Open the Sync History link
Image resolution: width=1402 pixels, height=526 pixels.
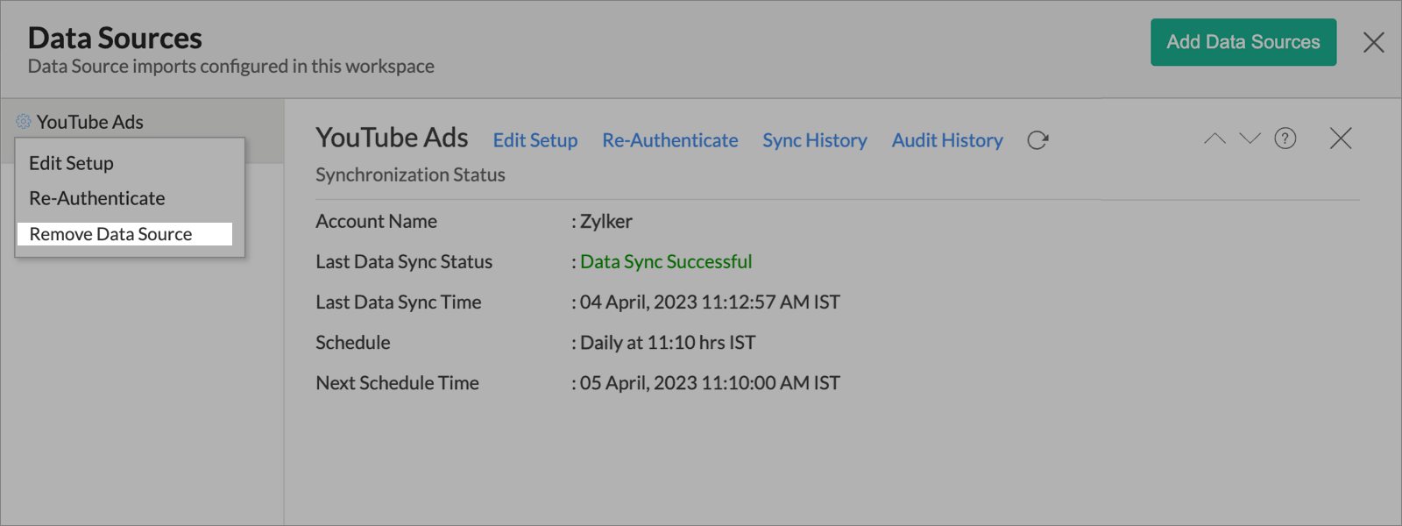[x=815, y=140]
